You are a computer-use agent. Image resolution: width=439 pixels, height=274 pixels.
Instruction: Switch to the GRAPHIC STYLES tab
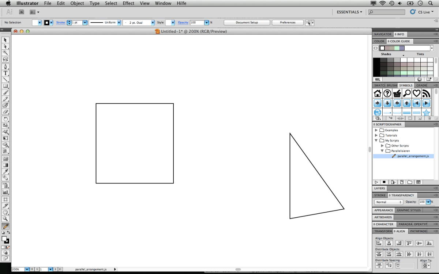click(x=409, y=210)
